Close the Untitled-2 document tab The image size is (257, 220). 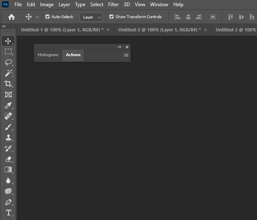click(205, 30)
